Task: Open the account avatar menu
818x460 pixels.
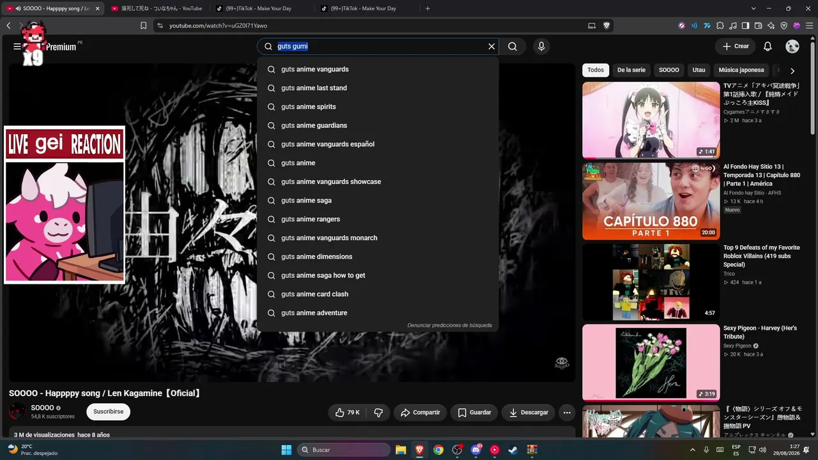Action: 792,47
